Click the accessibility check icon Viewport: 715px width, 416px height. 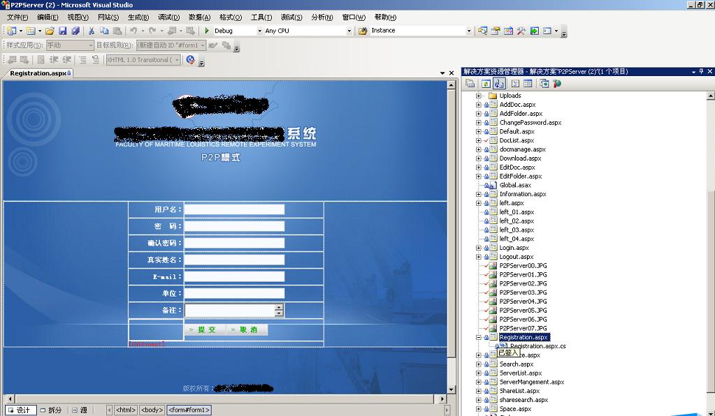(x=191, y=59)
